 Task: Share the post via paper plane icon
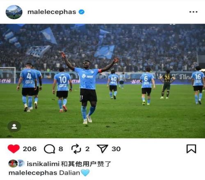(102, 149)
